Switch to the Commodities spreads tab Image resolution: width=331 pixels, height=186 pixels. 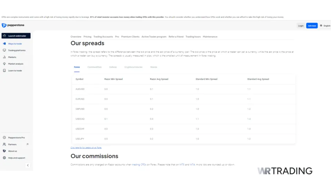94,67
